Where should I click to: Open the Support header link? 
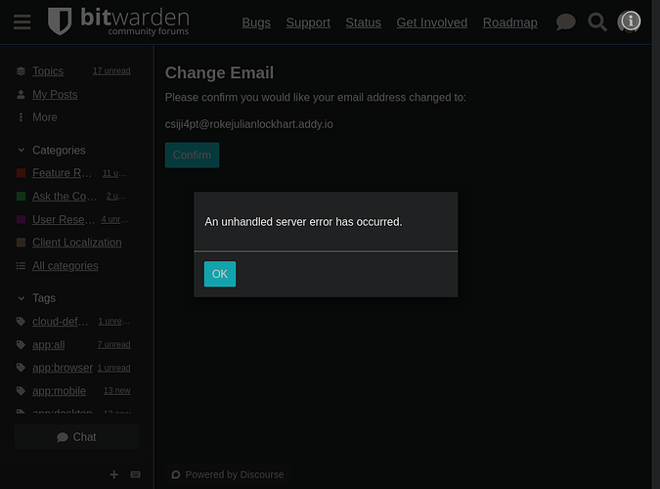308,22
